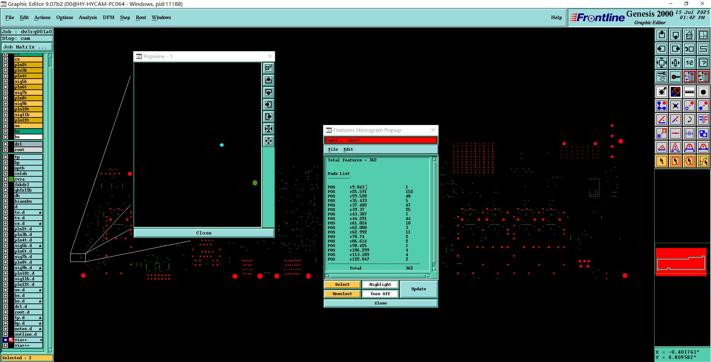The image size is (711, 362).
Task: Click Popview zoom-out expanding arrows icon
Action: click(x=268, y=129)
